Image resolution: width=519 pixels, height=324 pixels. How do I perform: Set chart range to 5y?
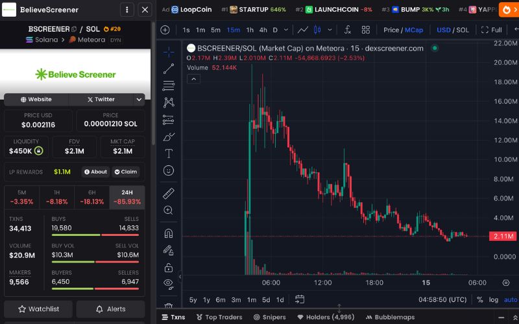(x=193, y=300)
